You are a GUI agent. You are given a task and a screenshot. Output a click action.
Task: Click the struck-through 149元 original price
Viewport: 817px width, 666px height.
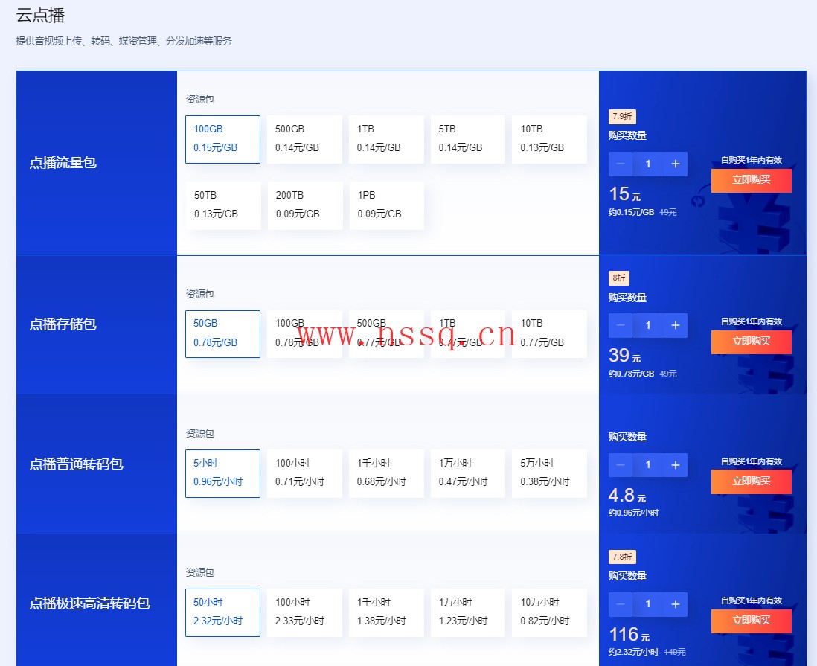click(675, 652)
